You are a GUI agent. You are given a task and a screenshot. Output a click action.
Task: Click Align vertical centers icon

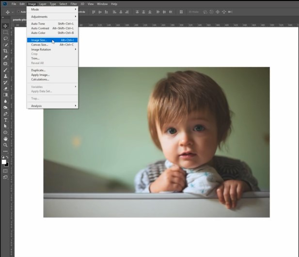click(100, 12)
